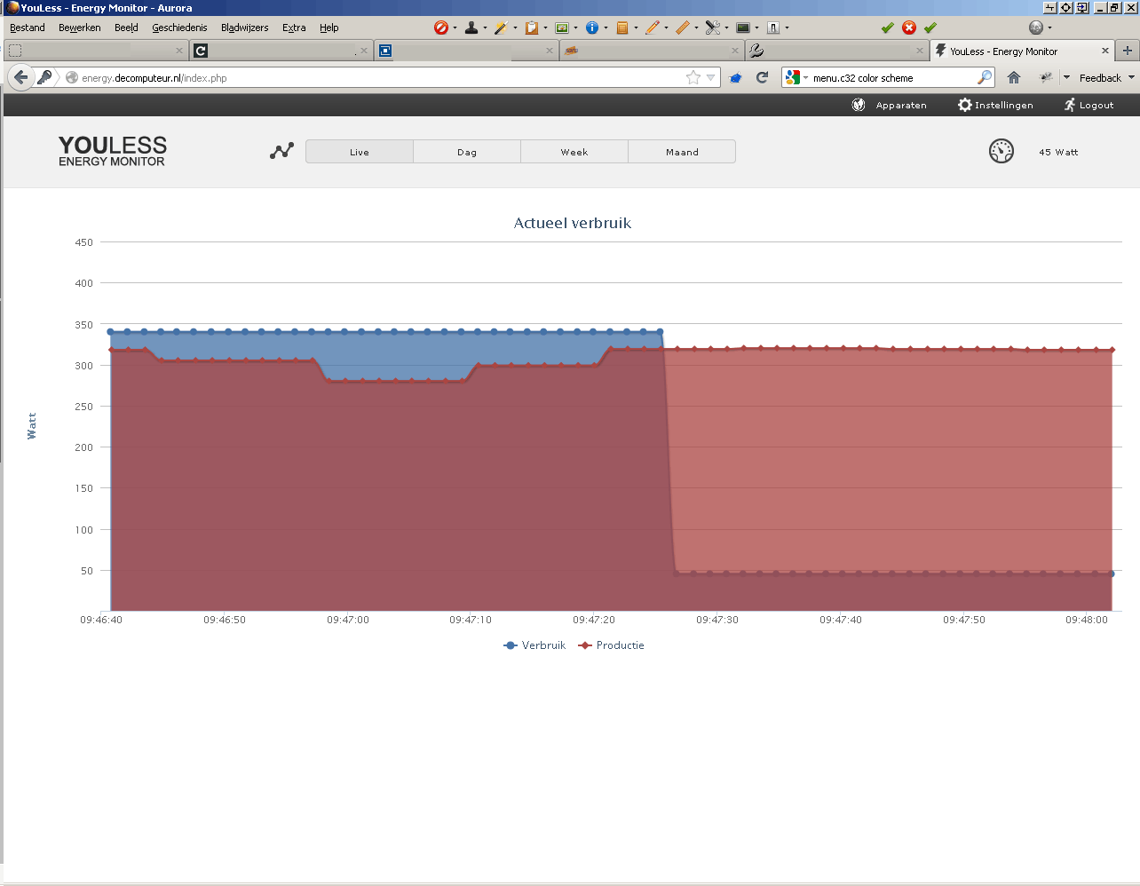1140x886 pixels.
Task: Expand the Information icon dropdown arrow
Action: (x=606, y=28)
